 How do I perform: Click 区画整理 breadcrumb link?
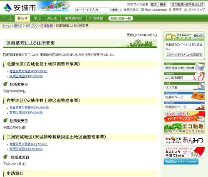(47, 26)
